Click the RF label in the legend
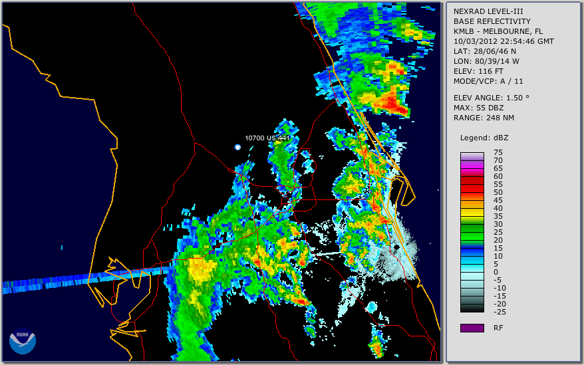This screenshot has width=584, height=365. (x=498, y=328)
